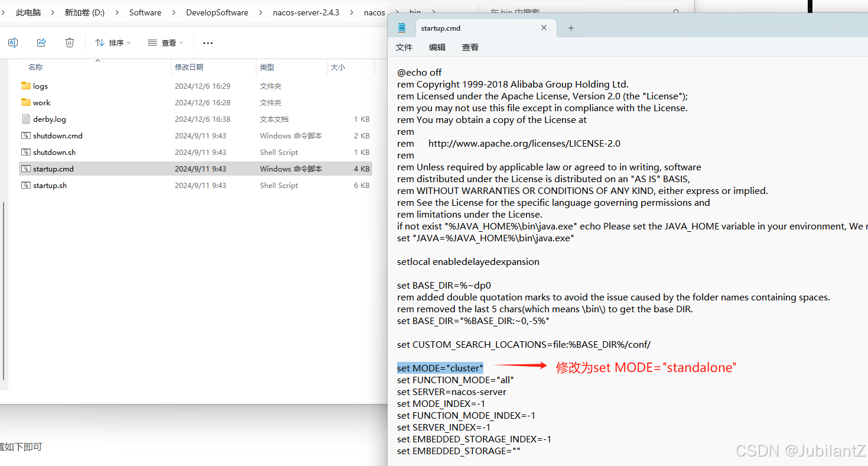Select the startup.cmd tab in Notepad
The width and height of the screenshot is (868, 466).
pos(441,27)
